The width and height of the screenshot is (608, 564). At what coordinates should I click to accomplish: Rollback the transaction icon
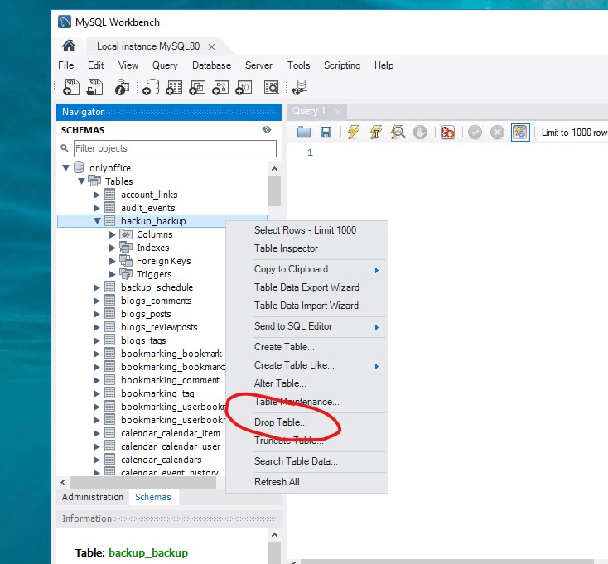point(497,133)
